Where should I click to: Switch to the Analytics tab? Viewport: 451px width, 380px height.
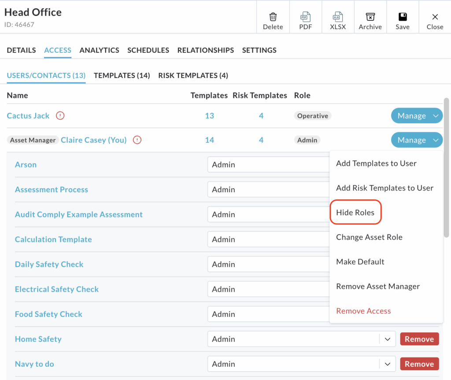pyautogui.click(x=99, y=50)
